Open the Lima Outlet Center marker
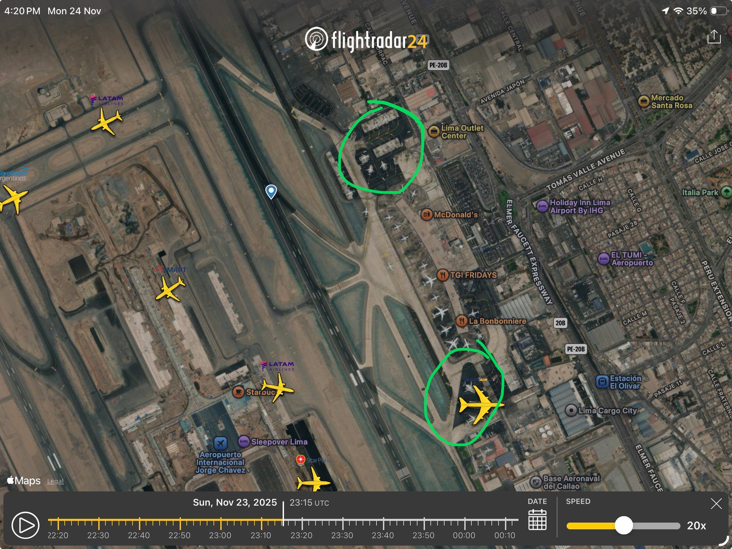Image resolution: width=732 pixels, height=549 pixels. 434,132
